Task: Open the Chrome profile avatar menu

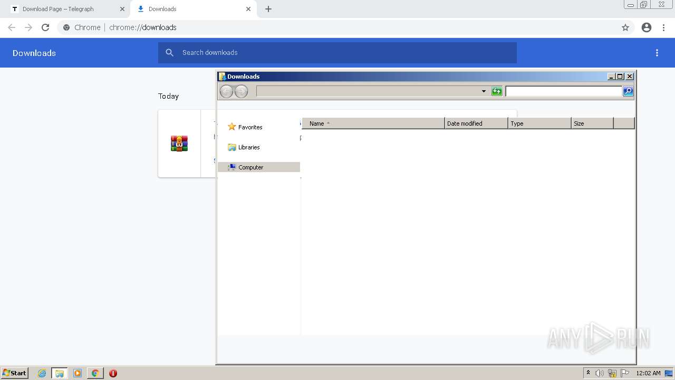Action: click(647, 27)
